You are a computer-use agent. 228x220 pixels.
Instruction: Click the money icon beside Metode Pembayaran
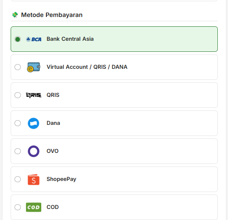click(15, 15)
